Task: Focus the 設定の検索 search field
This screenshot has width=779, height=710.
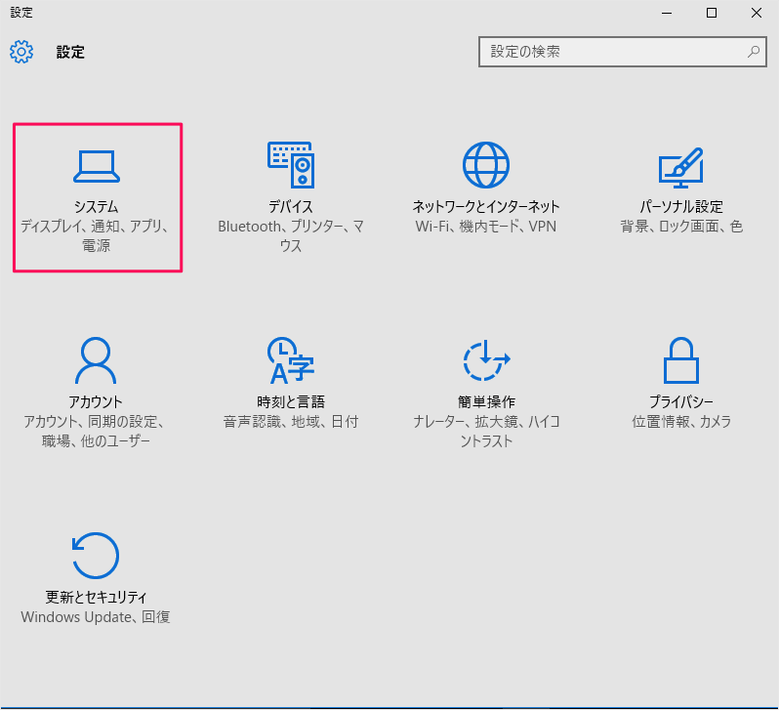Action: tap(610, 52)
